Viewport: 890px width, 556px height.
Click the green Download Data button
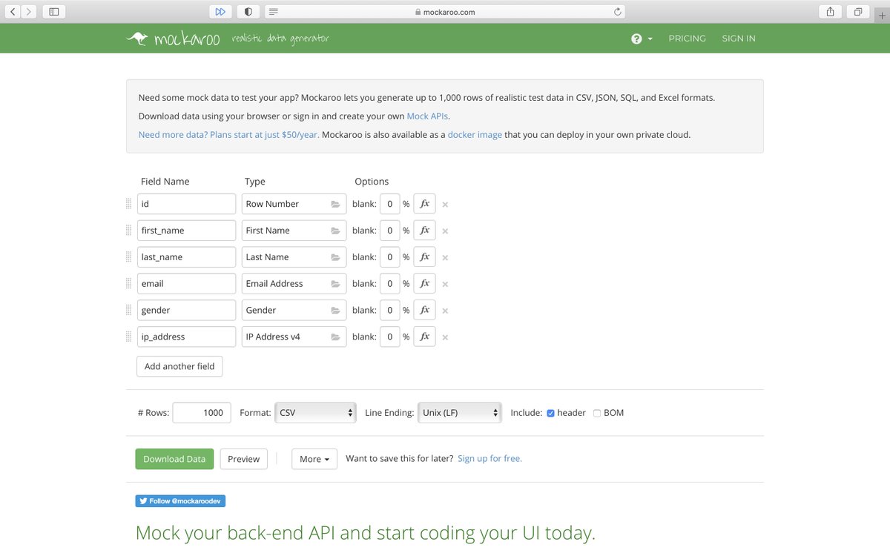coord(174,459)
